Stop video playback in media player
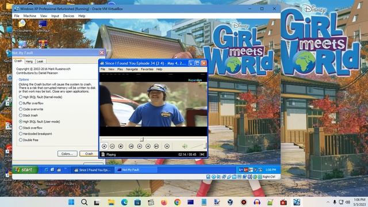 [121, 146]
